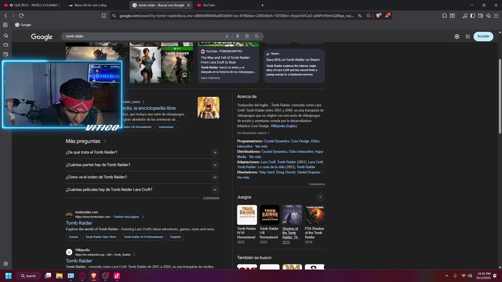The height and width of the screenshot is (282, 502).
Task: Switch to 'Mario 64 for sale | eBay' tab
Action: click(96, 5)
